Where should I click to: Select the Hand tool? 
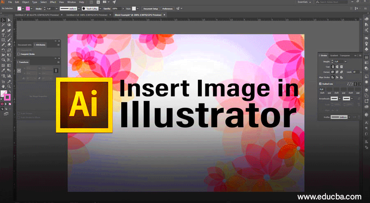tap(3, 86)
